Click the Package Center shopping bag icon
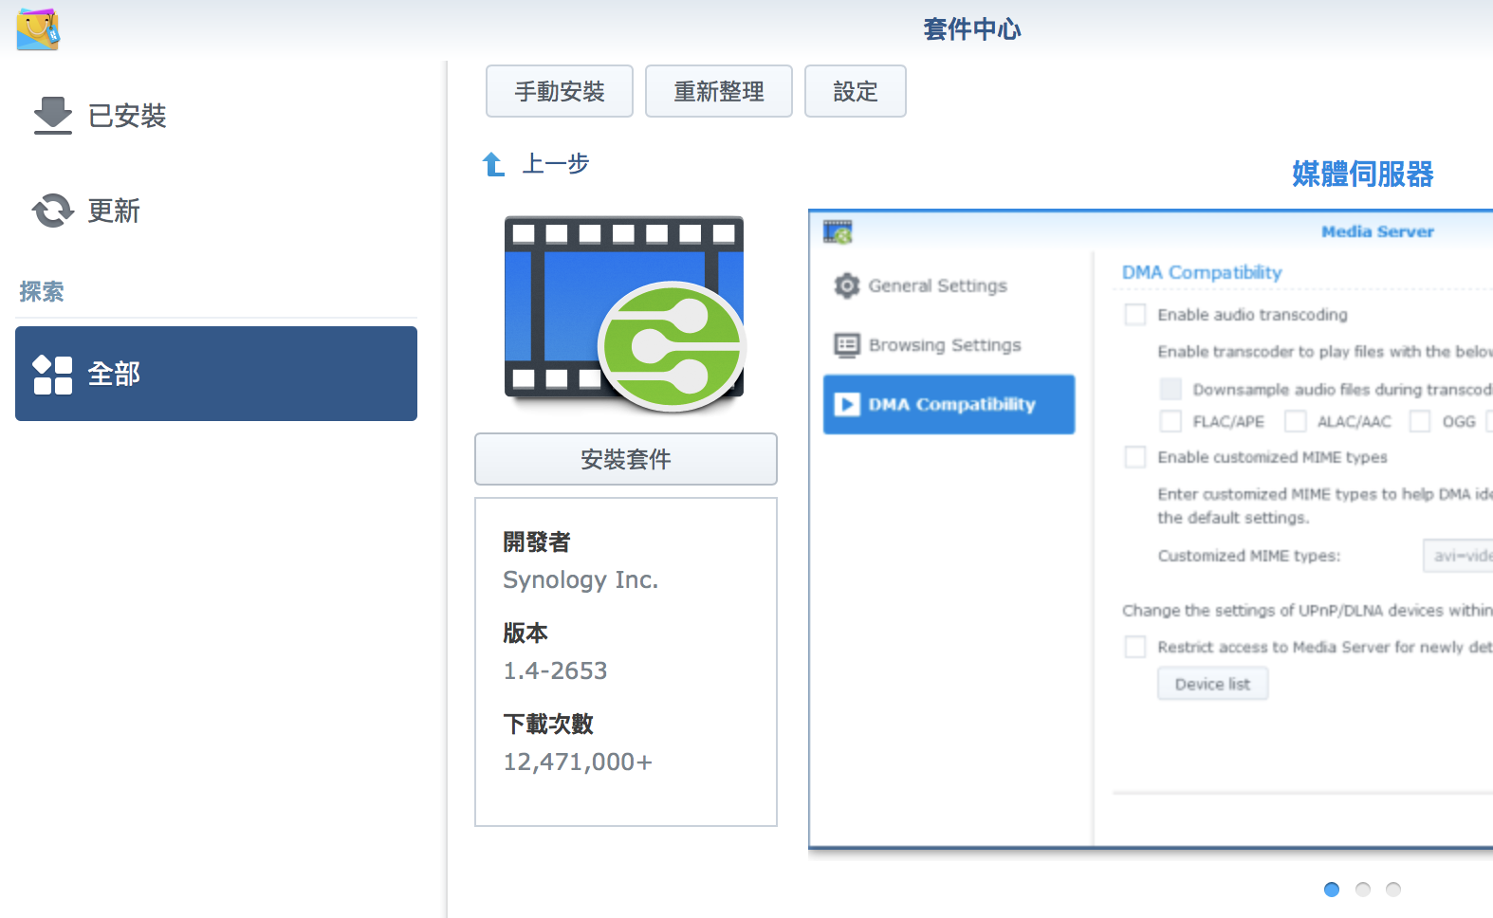Screen dimensions: 1493x918 (38, 29)
